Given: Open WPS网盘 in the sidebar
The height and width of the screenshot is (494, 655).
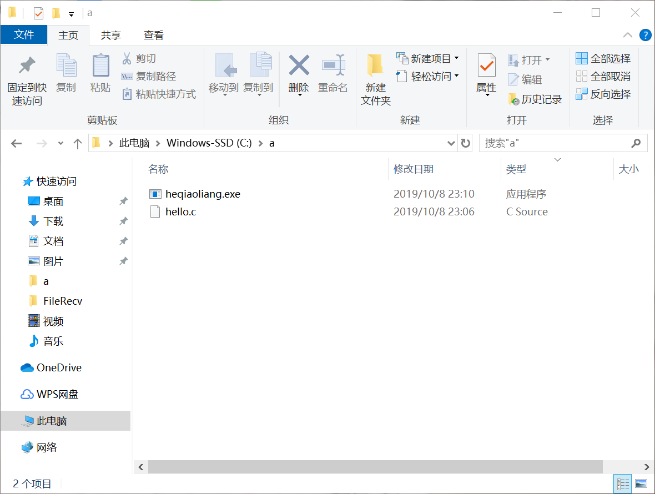Looking at the screenshot, I should (x=49, y=395).
